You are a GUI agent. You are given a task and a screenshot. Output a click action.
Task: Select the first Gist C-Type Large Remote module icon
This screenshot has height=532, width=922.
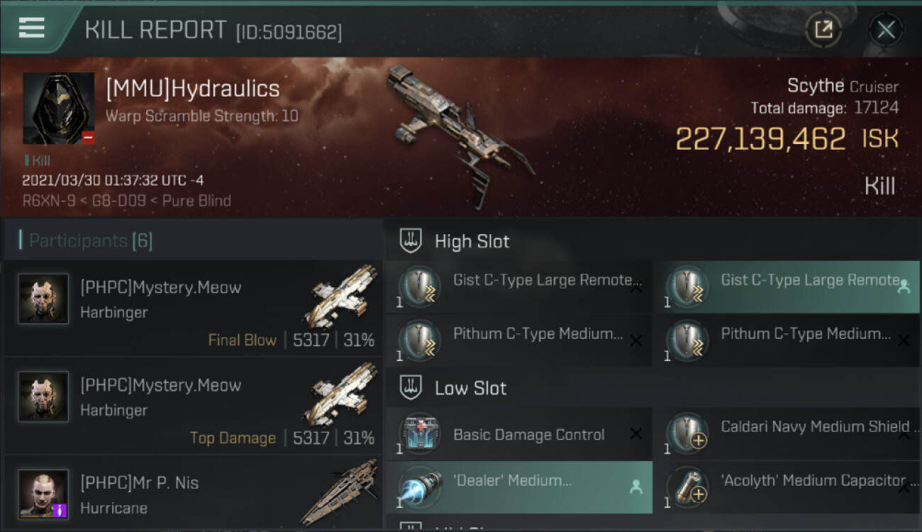tap(419, 287)
